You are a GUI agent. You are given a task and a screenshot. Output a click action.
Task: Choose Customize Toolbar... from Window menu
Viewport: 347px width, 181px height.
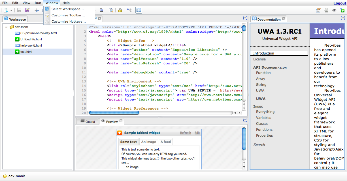[68, 15]
